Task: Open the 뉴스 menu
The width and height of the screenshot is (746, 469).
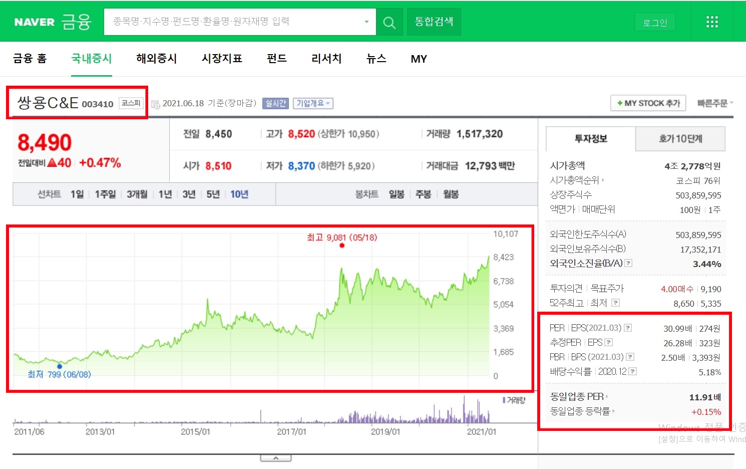Action: (x=377, y=59)
